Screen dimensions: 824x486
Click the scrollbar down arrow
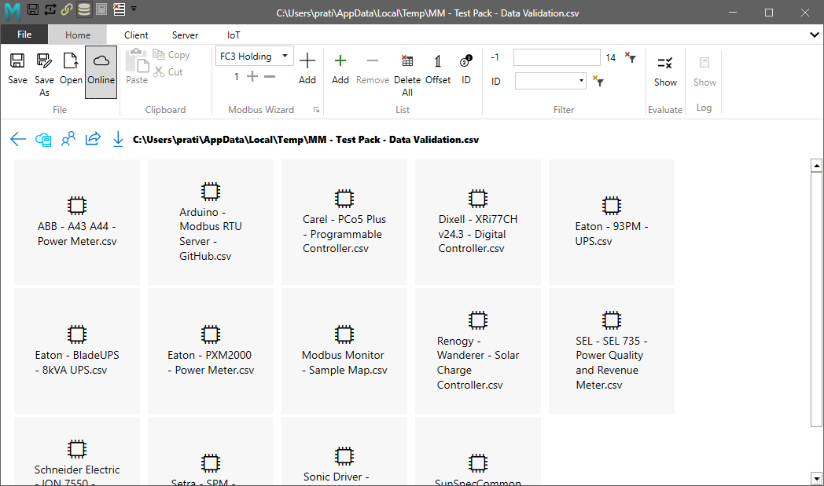[x=816, y=479]
